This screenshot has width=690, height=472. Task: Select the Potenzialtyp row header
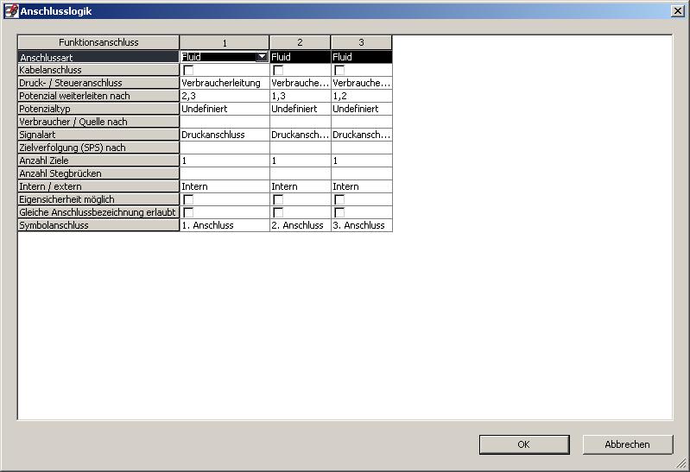click(x=98, y=109)
